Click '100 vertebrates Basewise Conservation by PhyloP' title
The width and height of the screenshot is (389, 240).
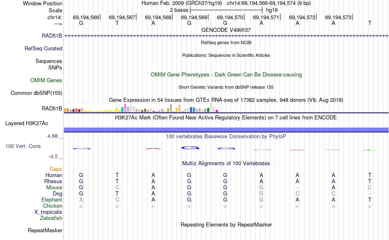click(x=226, y=137)
